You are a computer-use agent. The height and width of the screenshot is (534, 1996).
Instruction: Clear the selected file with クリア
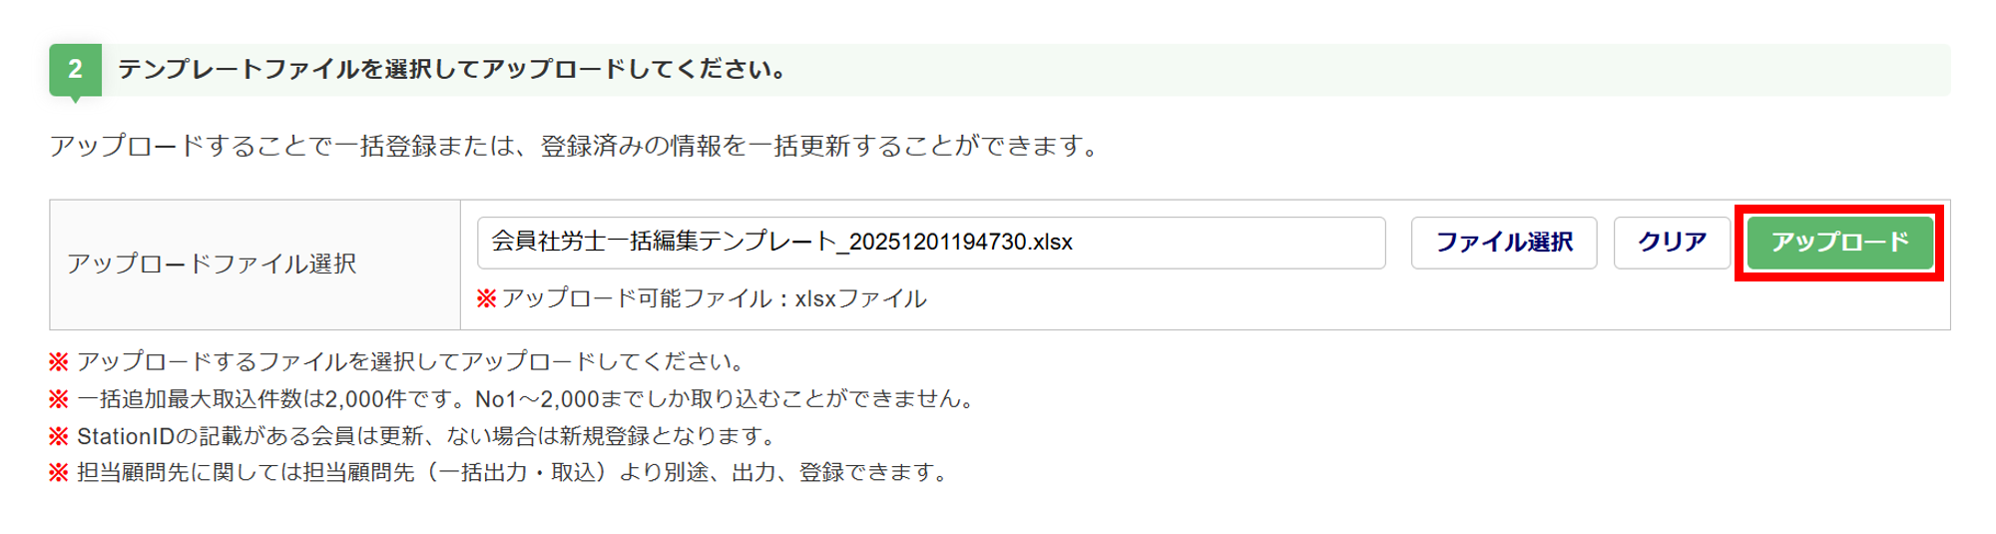tap(1672, 243)
